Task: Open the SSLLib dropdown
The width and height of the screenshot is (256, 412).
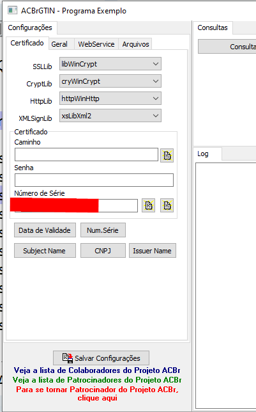Action: 110,64
